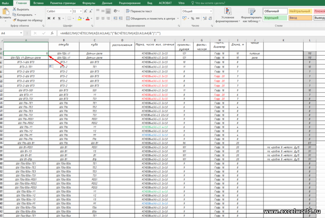
Task: Open the Копировать dropdown arrow
Action: point(35,15)
